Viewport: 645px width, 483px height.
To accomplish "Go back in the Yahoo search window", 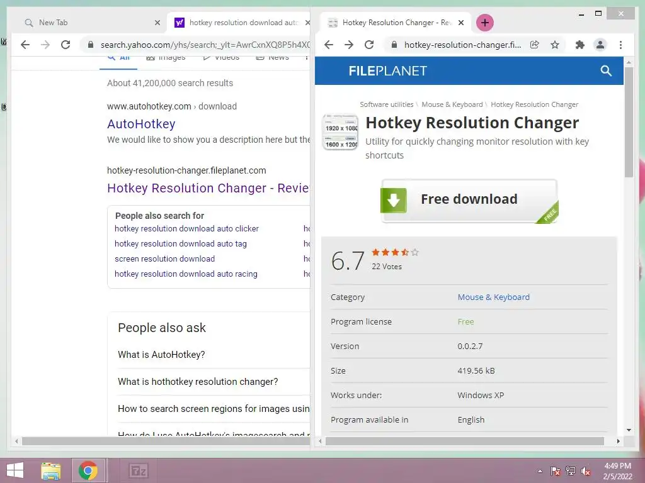I will (25, 45).
